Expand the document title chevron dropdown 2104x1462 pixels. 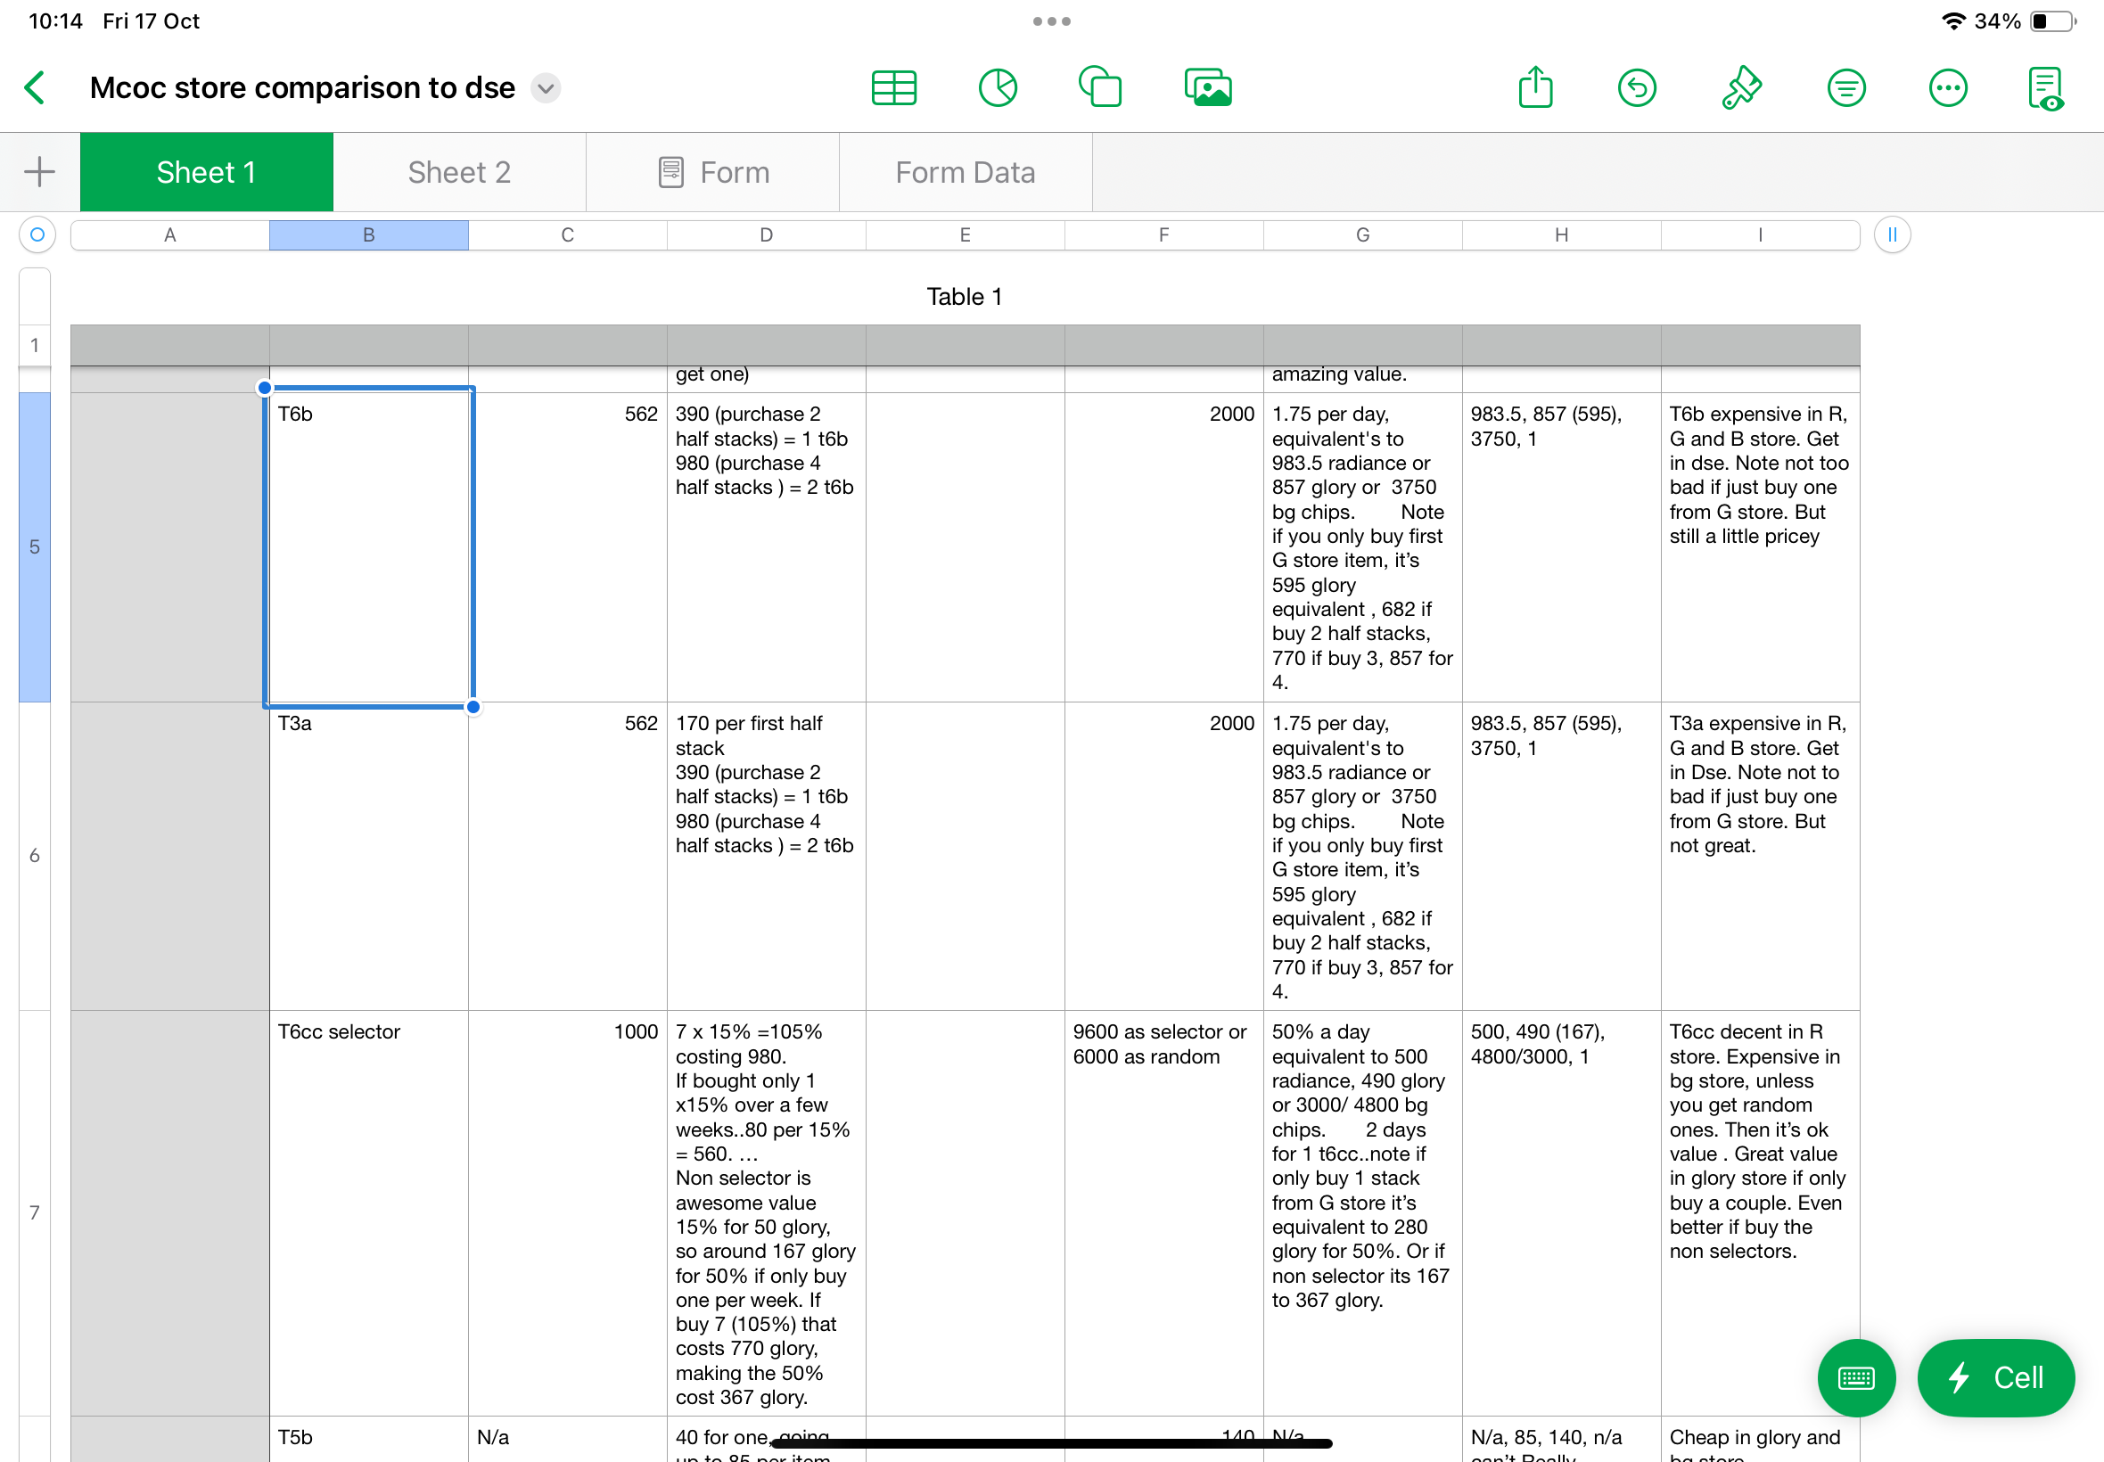[546, 88]
